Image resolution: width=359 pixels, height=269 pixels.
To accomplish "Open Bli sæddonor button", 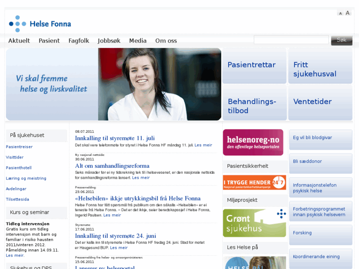I will 321,163.
